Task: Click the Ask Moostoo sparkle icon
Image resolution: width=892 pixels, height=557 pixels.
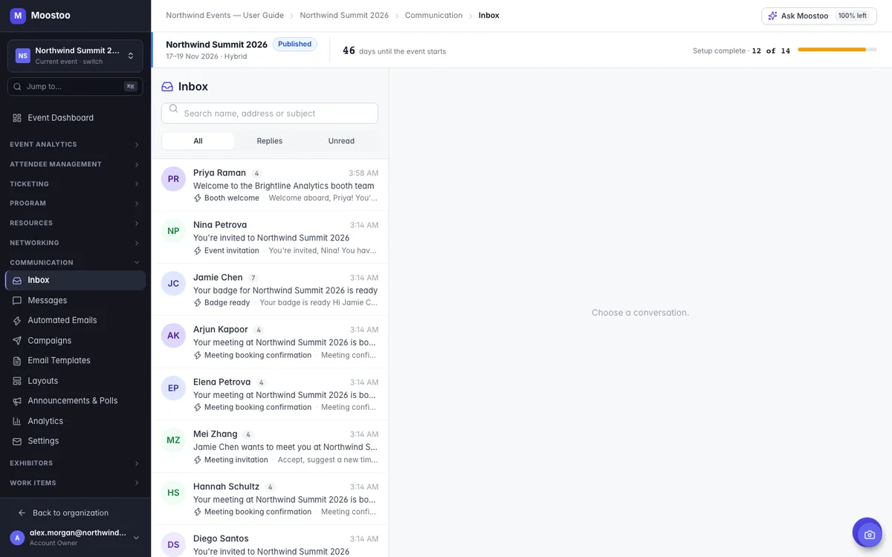Action: tap(773, 16)
